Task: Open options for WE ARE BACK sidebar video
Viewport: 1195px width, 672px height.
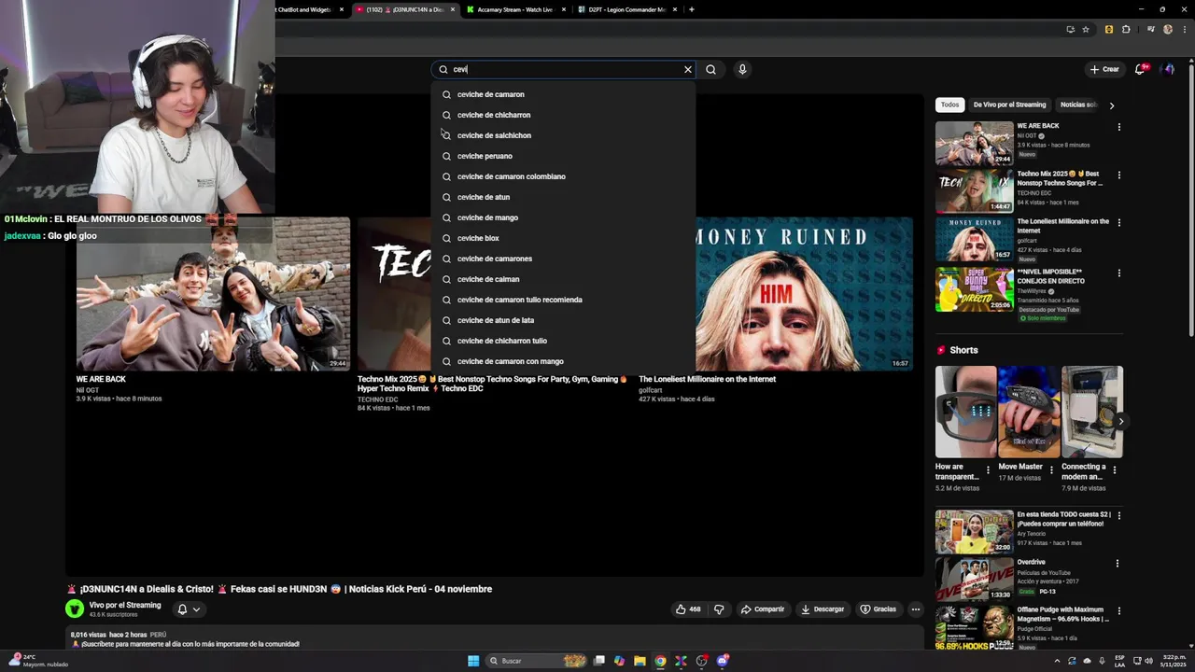Action: pyautogui.click(x=1118, y=127)
